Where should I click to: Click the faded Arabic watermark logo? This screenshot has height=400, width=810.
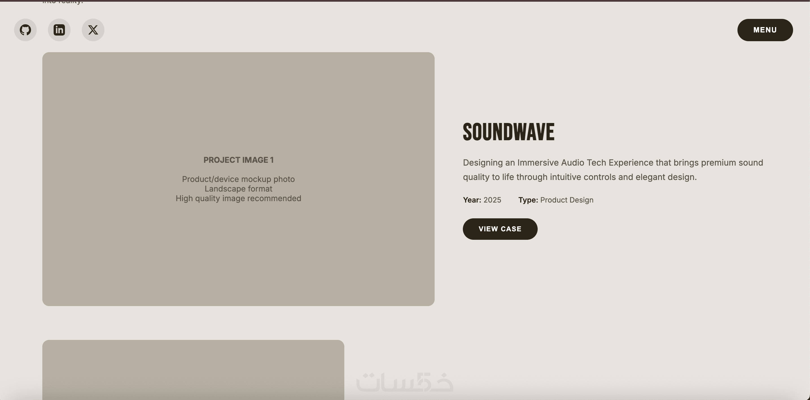point(405,382)
